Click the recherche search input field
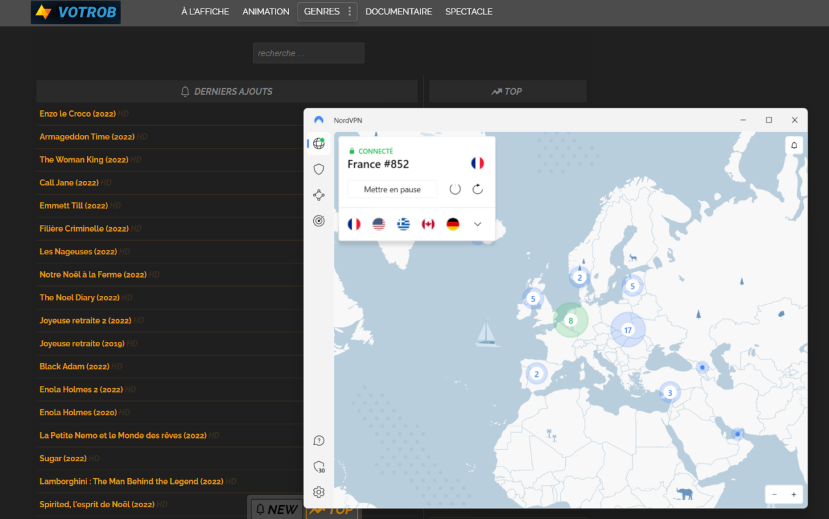829x519 pixels. click(309, 53)
